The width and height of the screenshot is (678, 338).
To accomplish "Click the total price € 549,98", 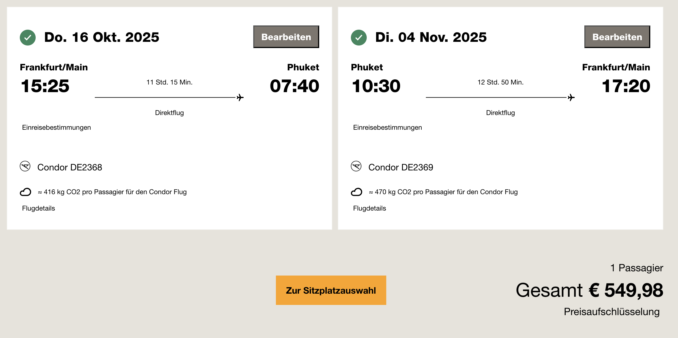I will (626, 290).
